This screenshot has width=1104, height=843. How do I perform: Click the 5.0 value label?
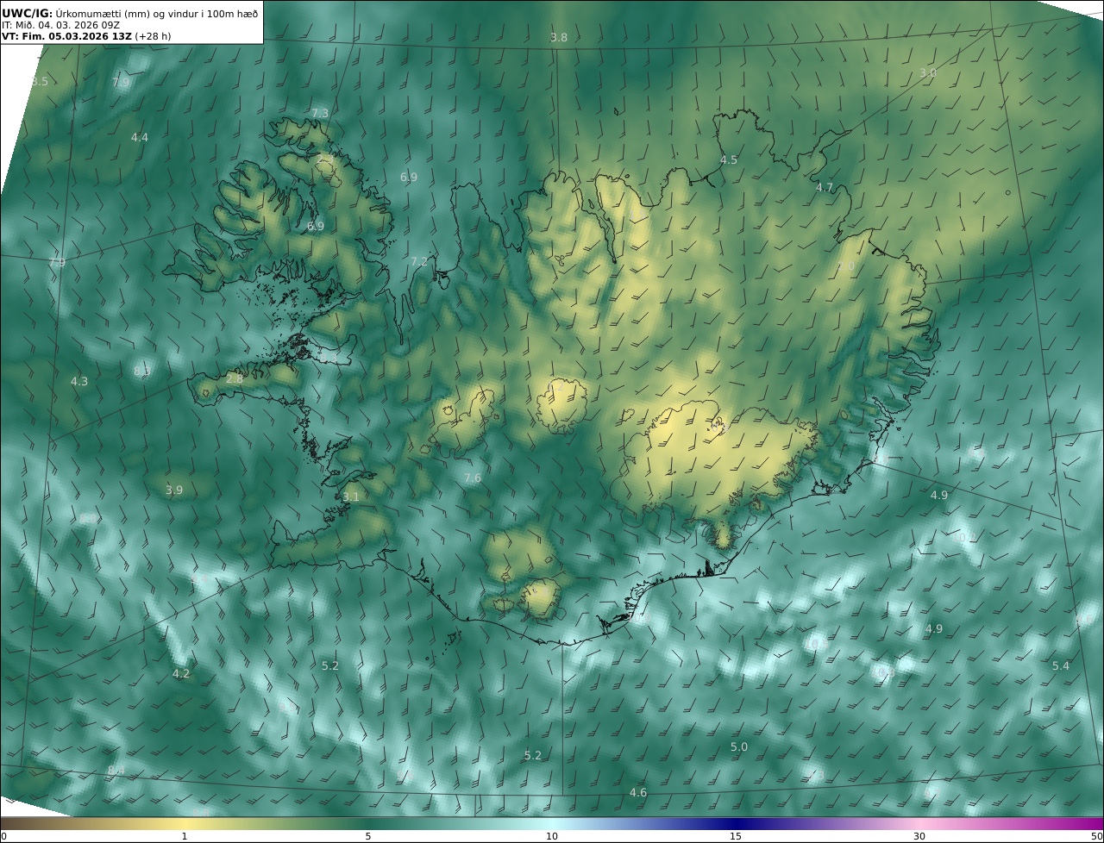pyautogui.click(x=739, y=746)
